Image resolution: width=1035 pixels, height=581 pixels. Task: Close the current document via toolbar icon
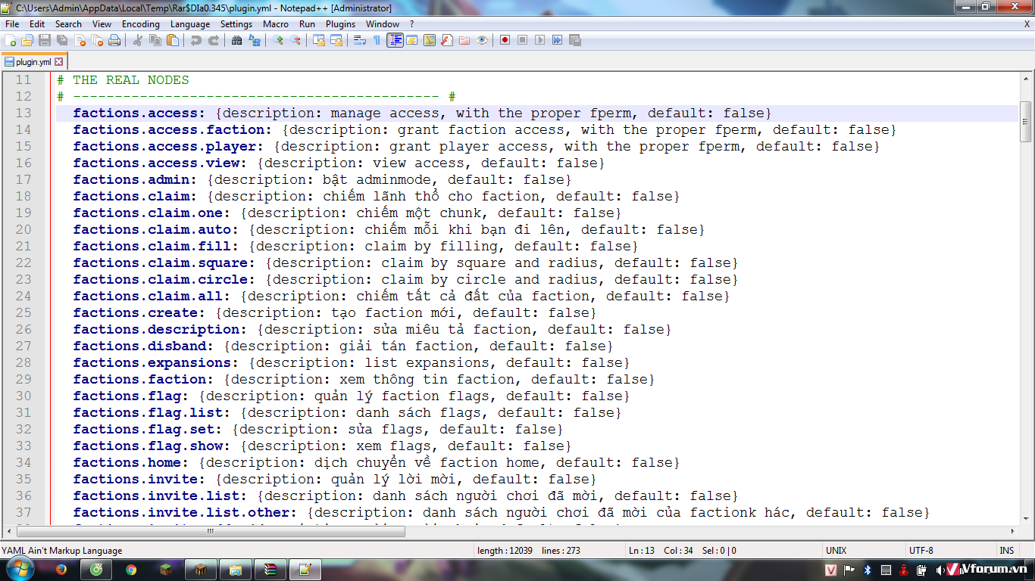80,40
